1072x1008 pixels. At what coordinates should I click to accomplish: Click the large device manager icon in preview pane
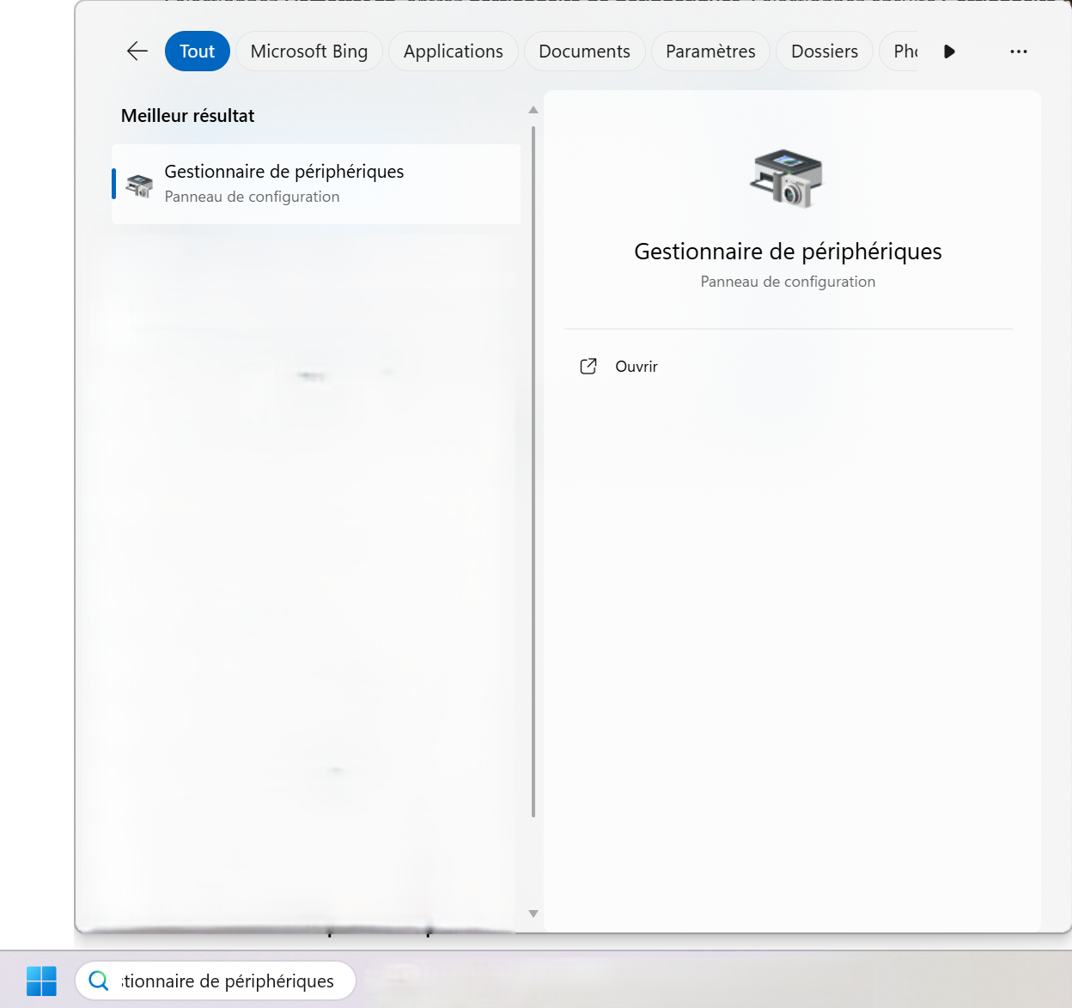click(787, 179)
